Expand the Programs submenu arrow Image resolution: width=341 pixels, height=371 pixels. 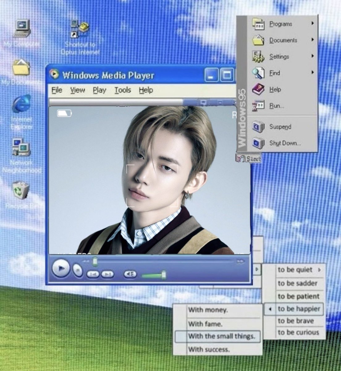click(313, 23)
